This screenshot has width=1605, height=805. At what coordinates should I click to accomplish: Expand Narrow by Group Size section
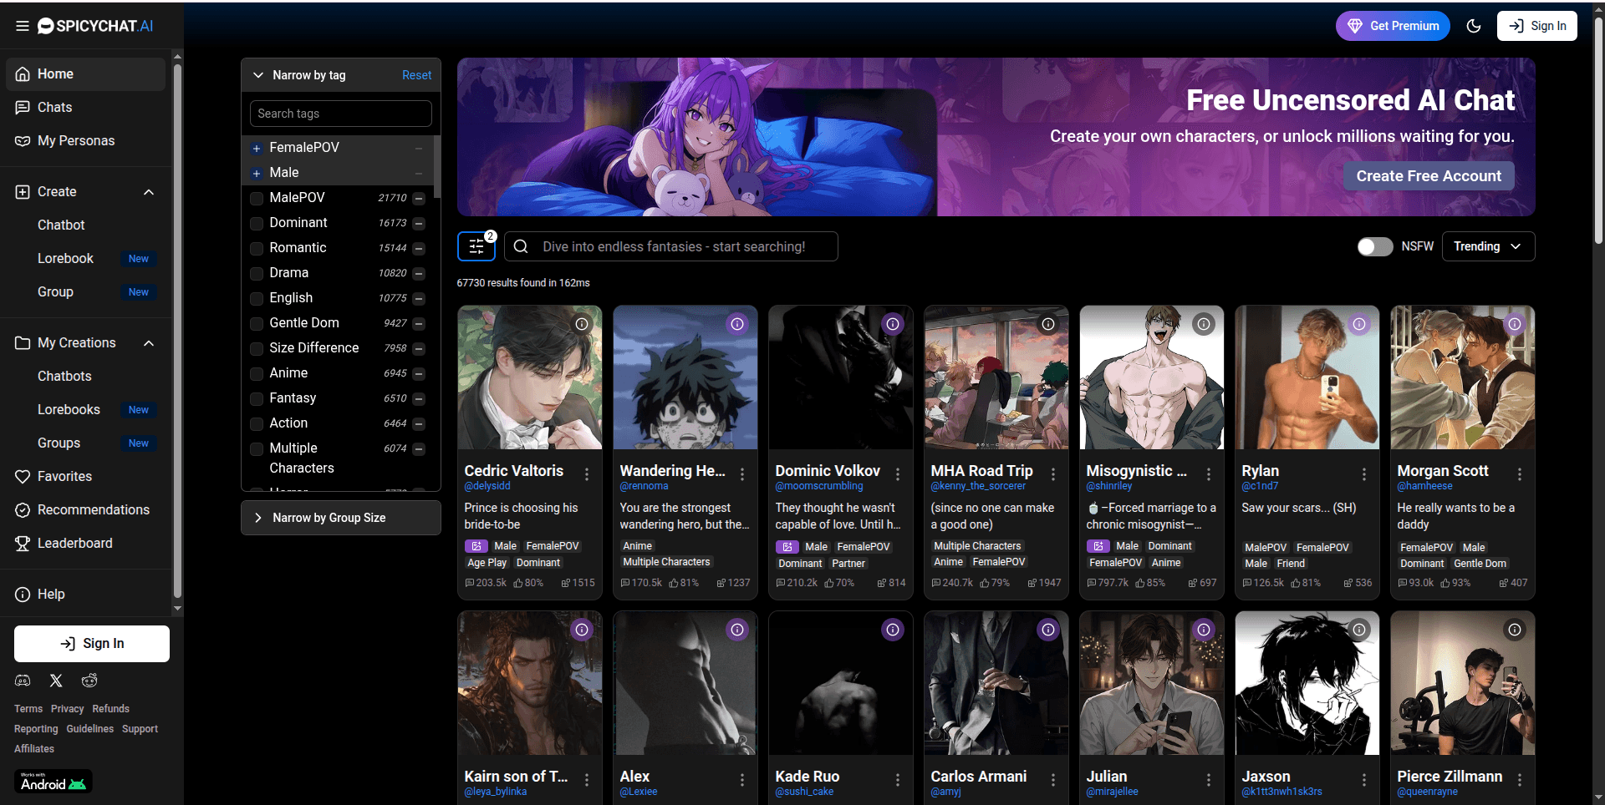point(340,518)
